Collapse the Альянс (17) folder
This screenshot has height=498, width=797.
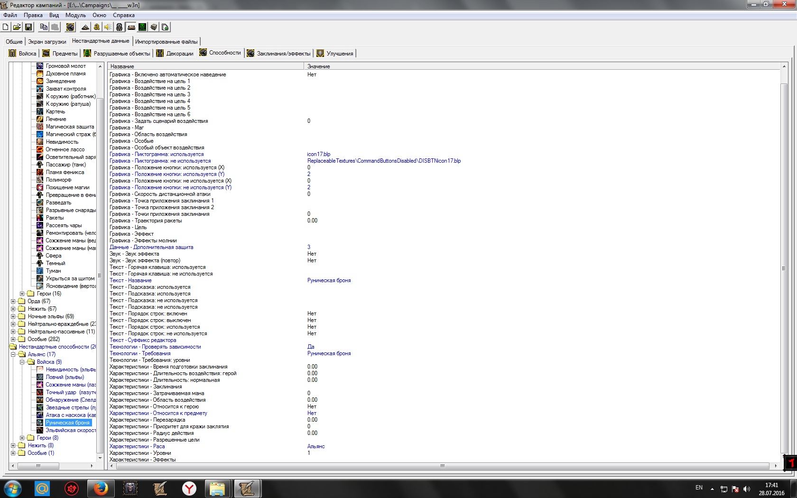13,354
